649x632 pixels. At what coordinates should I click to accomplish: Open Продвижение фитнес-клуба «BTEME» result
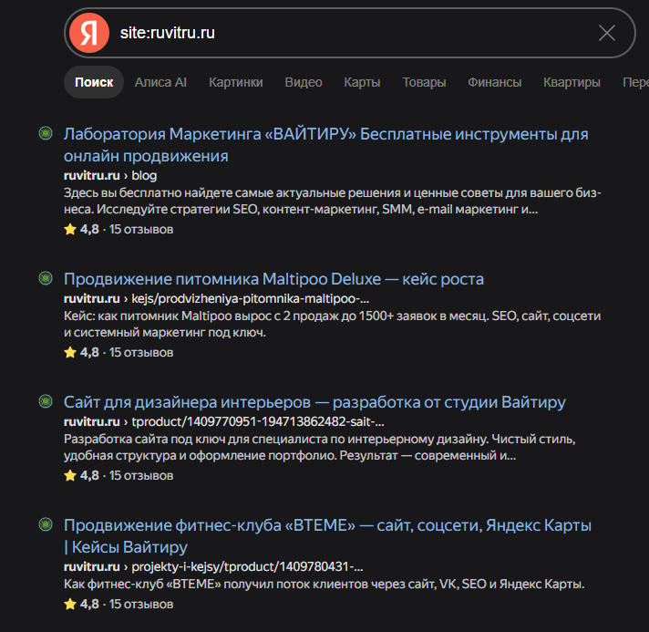[327, 536]
